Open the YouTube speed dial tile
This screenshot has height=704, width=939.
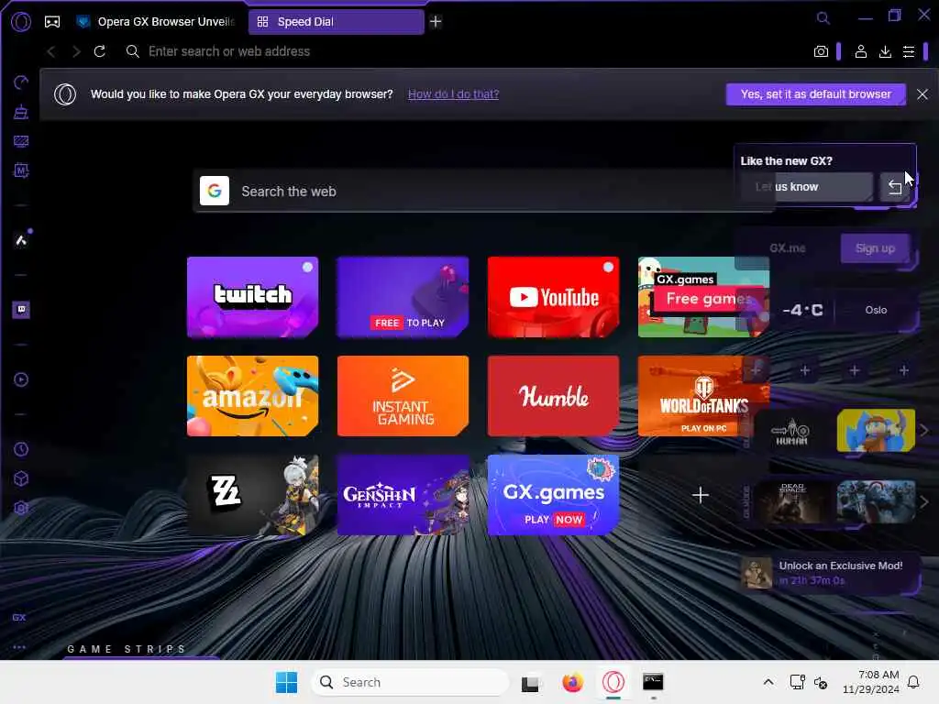[x=553, y=297]
